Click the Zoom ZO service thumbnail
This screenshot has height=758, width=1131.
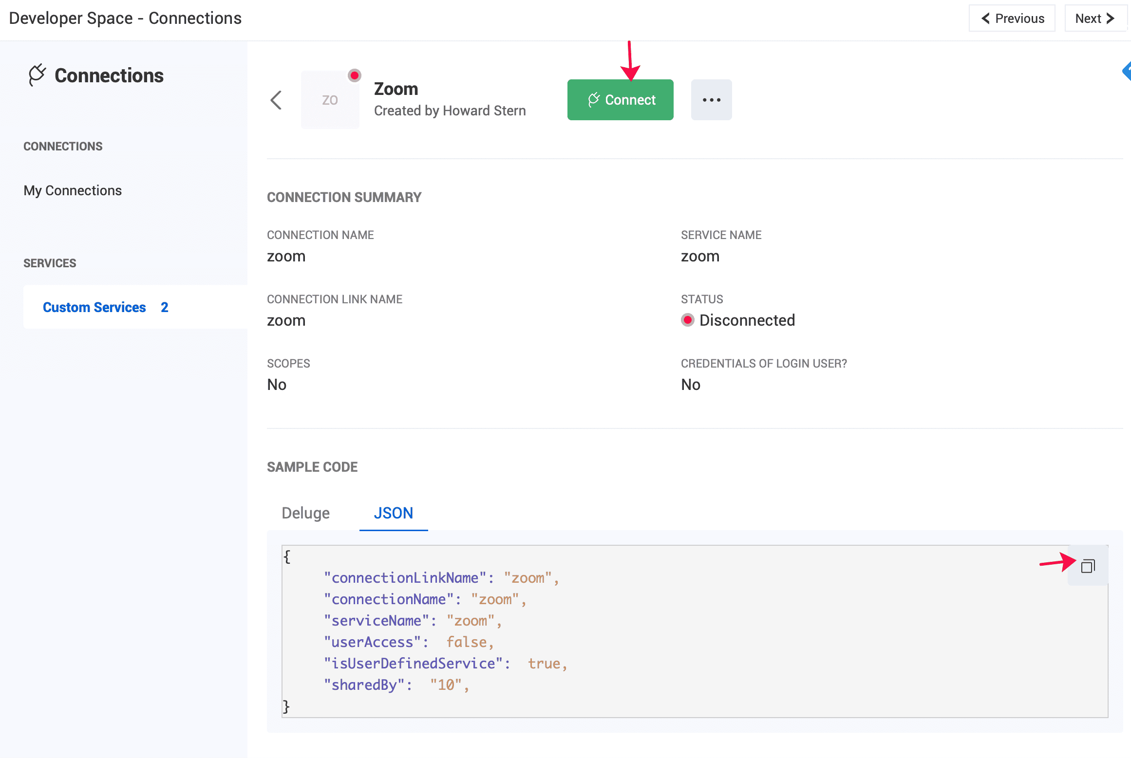330,100
